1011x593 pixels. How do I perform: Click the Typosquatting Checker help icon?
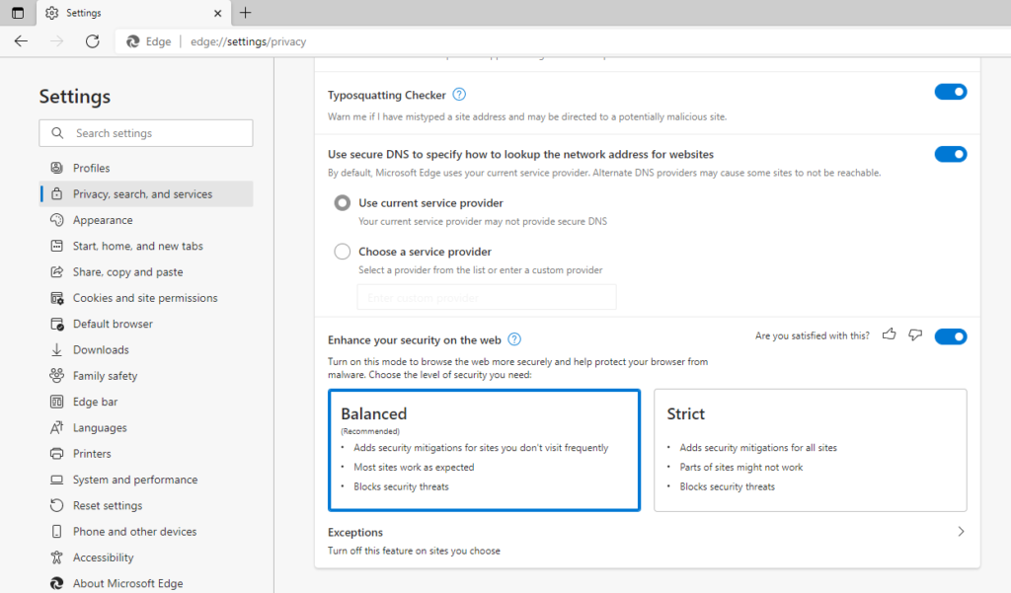pyautogui.click(x=458, y=94)
